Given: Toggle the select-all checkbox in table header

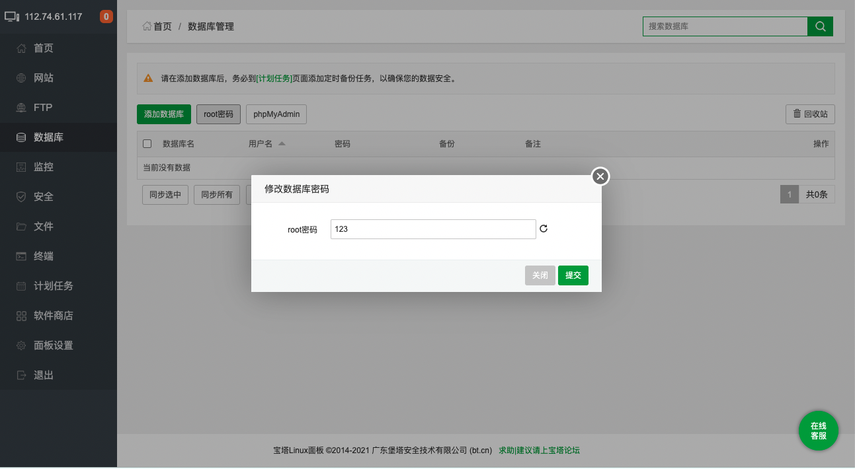Looking at the screenshot, I should pos(147,143).
